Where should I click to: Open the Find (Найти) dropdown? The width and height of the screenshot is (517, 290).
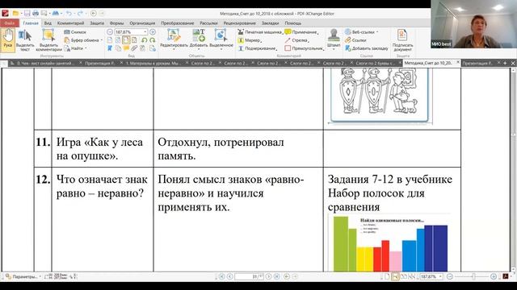click(75, 48)
